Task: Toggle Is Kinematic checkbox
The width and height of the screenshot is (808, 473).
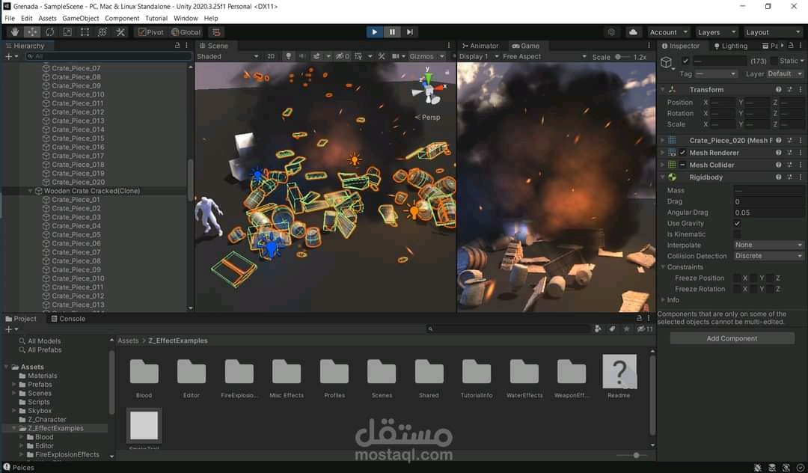Action: (x=738, y=234)
